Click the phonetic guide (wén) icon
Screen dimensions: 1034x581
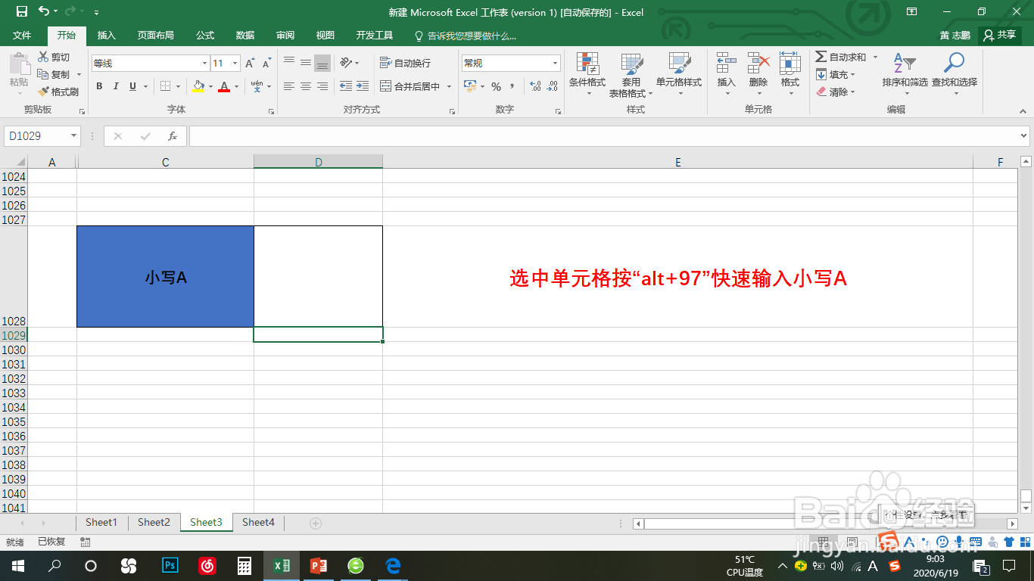(257, 86)
